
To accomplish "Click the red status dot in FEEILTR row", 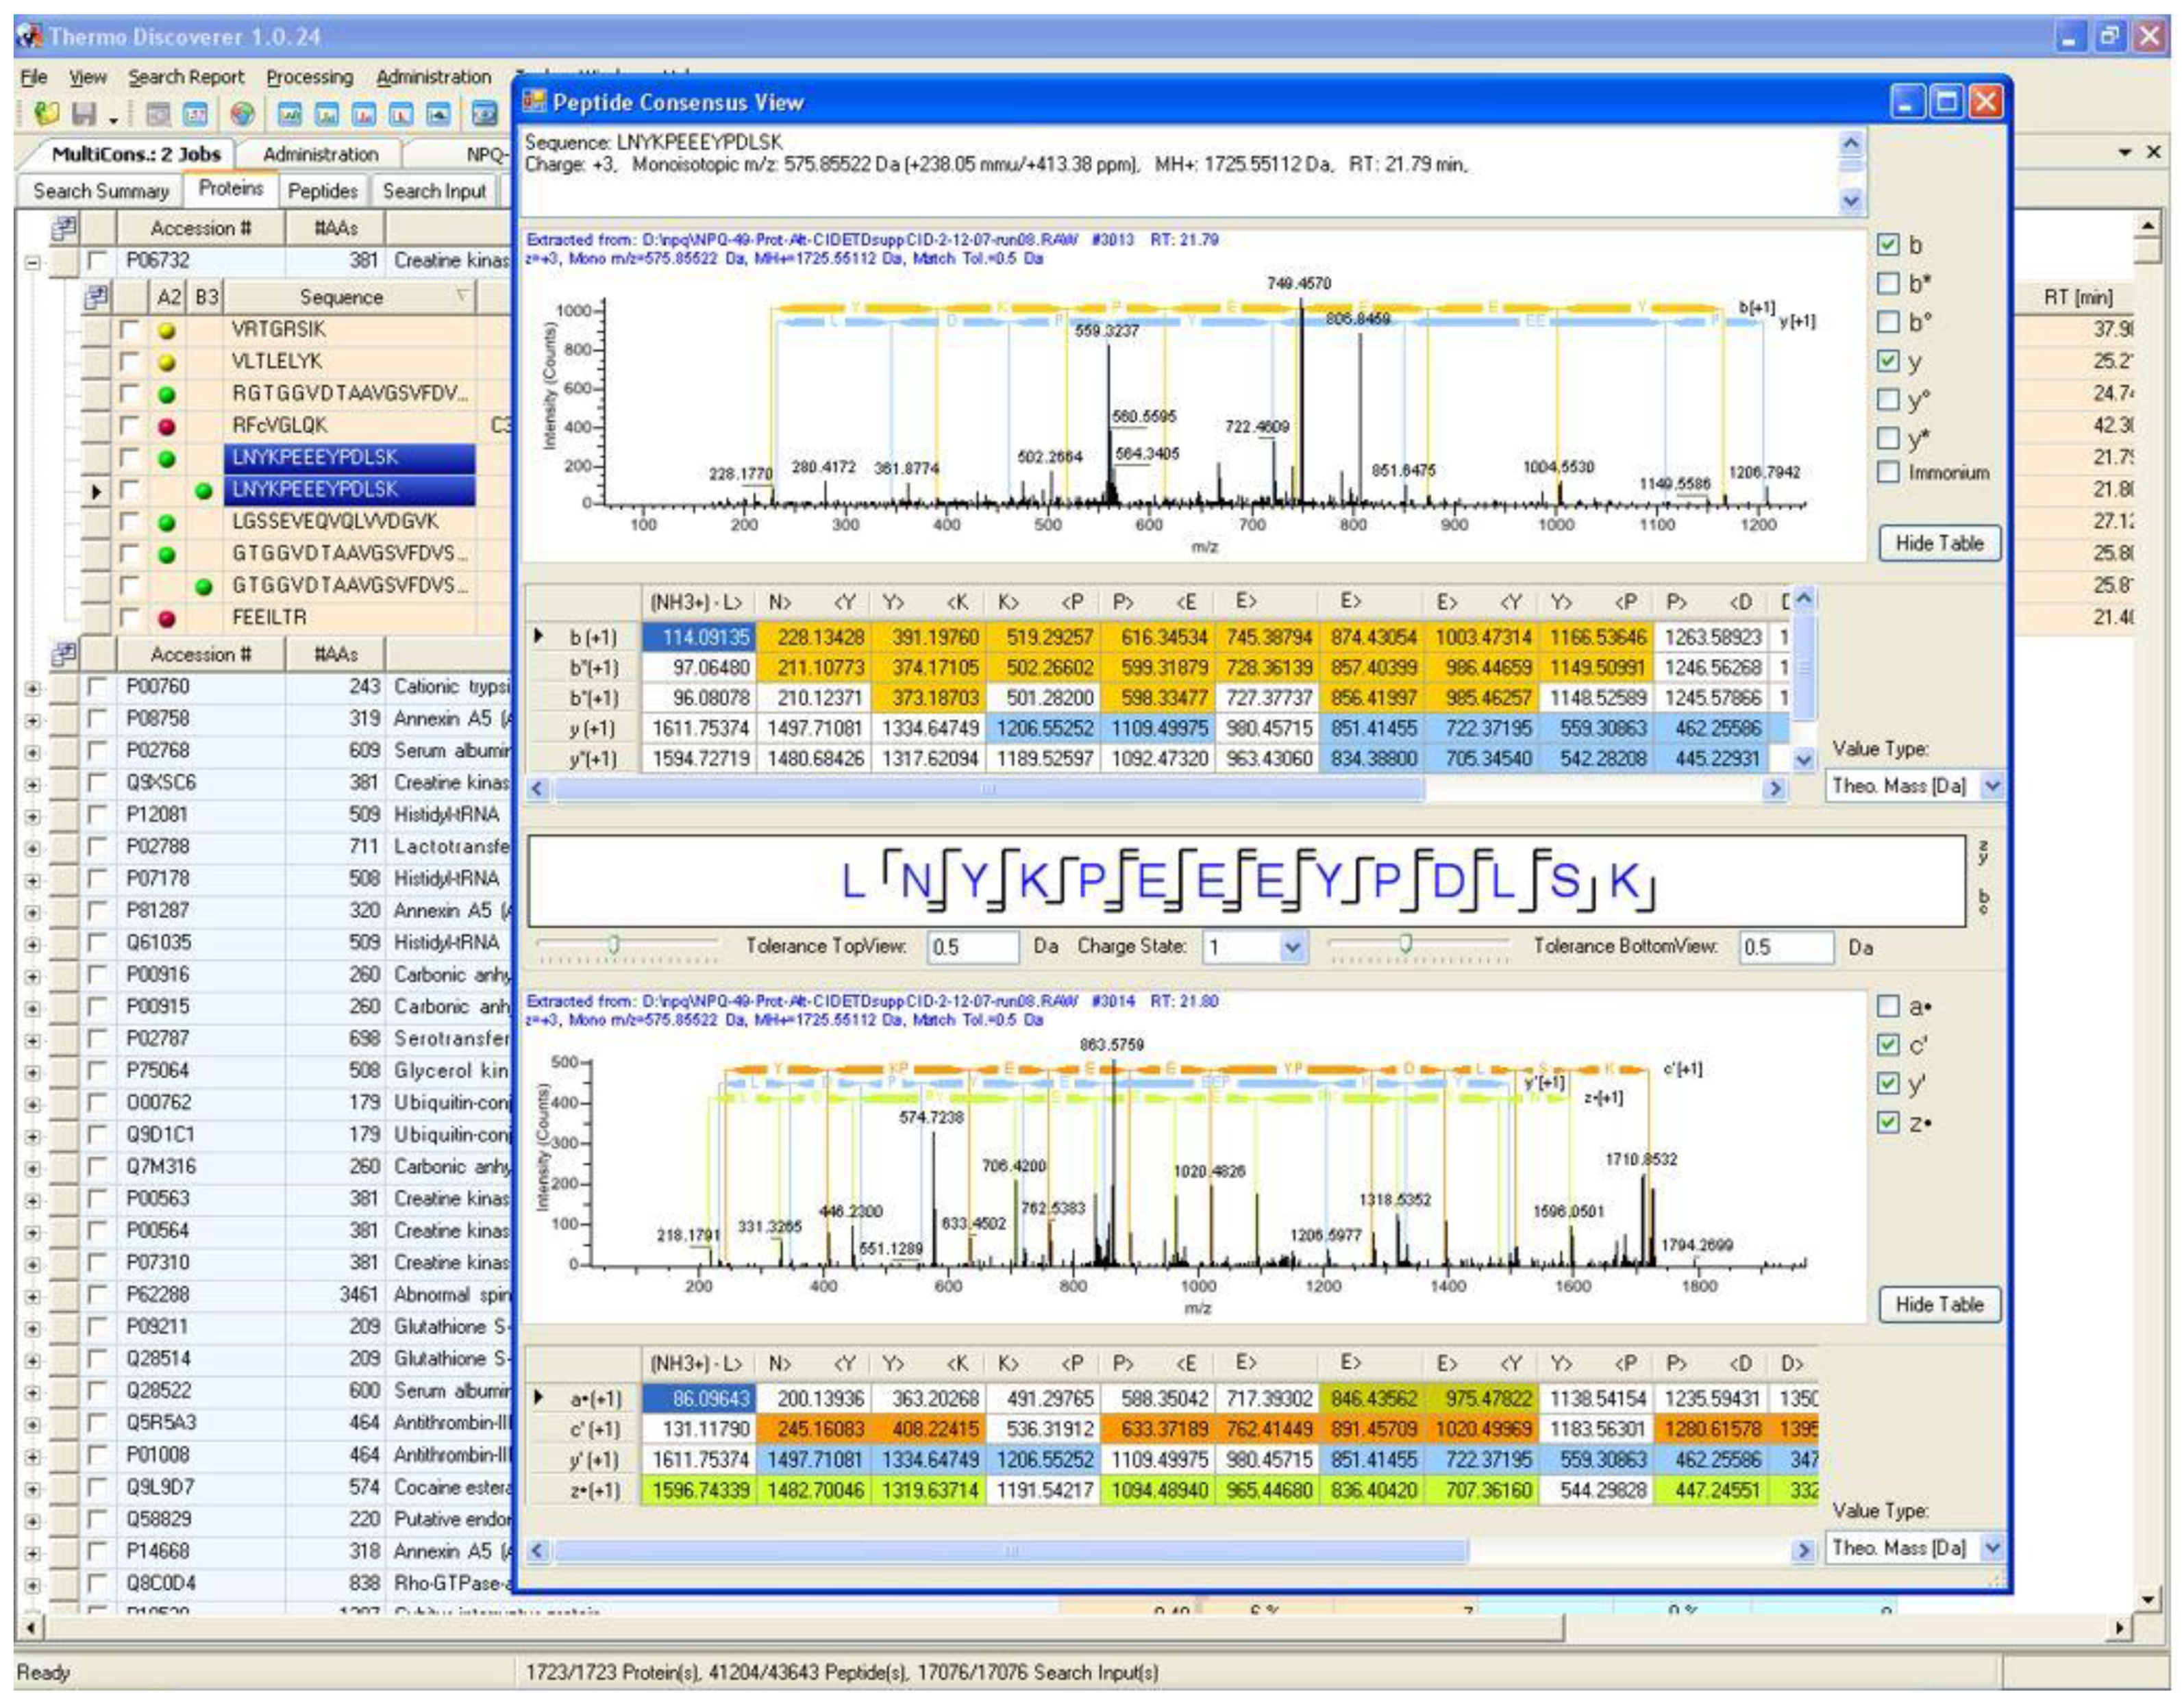I will [167, 618].
